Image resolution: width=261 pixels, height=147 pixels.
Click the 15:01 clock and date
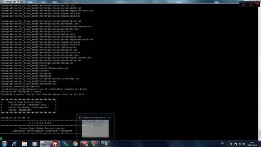[252, 144]
